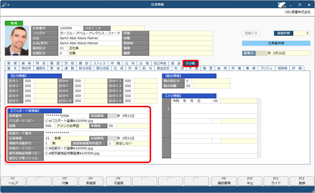The image size is (315, 193).
Task: Click the memo information scrollbar
Action: pos(260,128)
